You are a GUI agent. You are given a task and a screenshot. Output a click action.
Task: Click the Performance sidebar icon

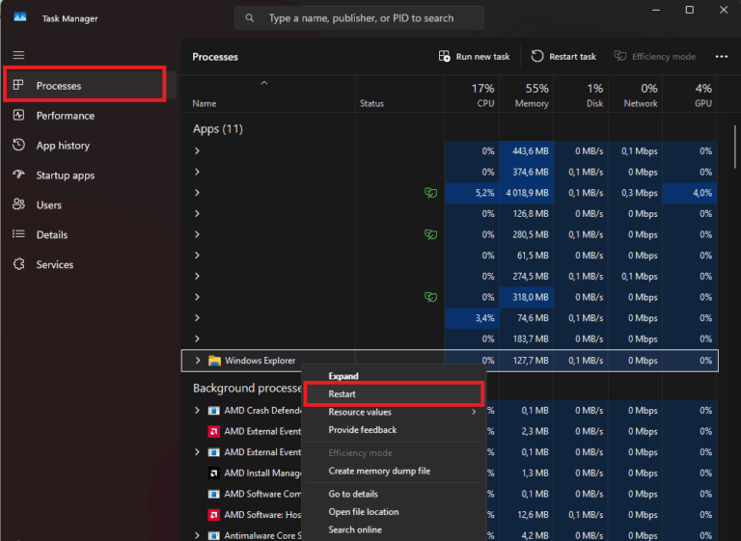(18, 116)
